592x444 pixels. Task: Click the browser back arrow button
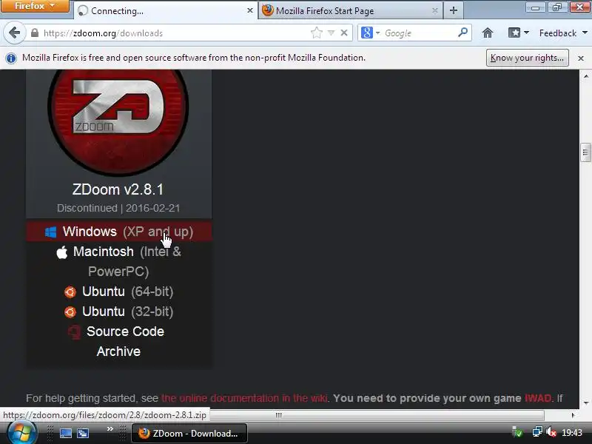tap(14, 33)
